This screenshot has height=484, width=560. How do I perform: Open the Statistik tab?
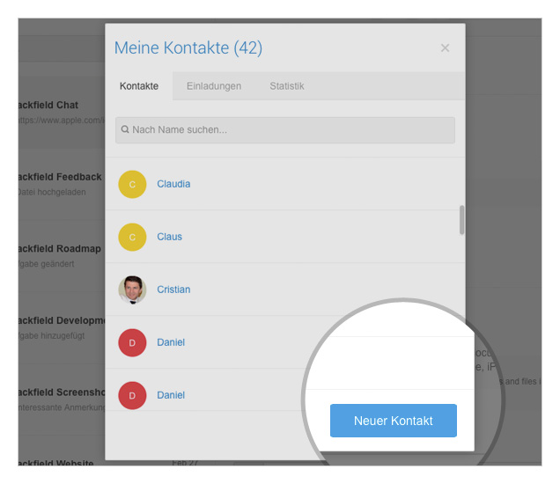[287, 86]
